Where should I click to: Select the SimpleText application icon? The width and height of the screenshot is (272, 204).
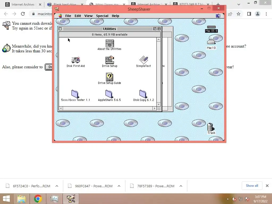[144, 60]
